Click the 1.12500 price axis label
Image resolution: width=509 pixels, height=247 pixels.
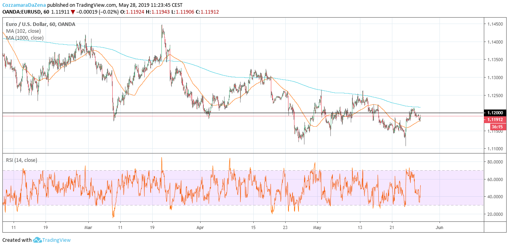pyautogui.click(x=495, y=96)
